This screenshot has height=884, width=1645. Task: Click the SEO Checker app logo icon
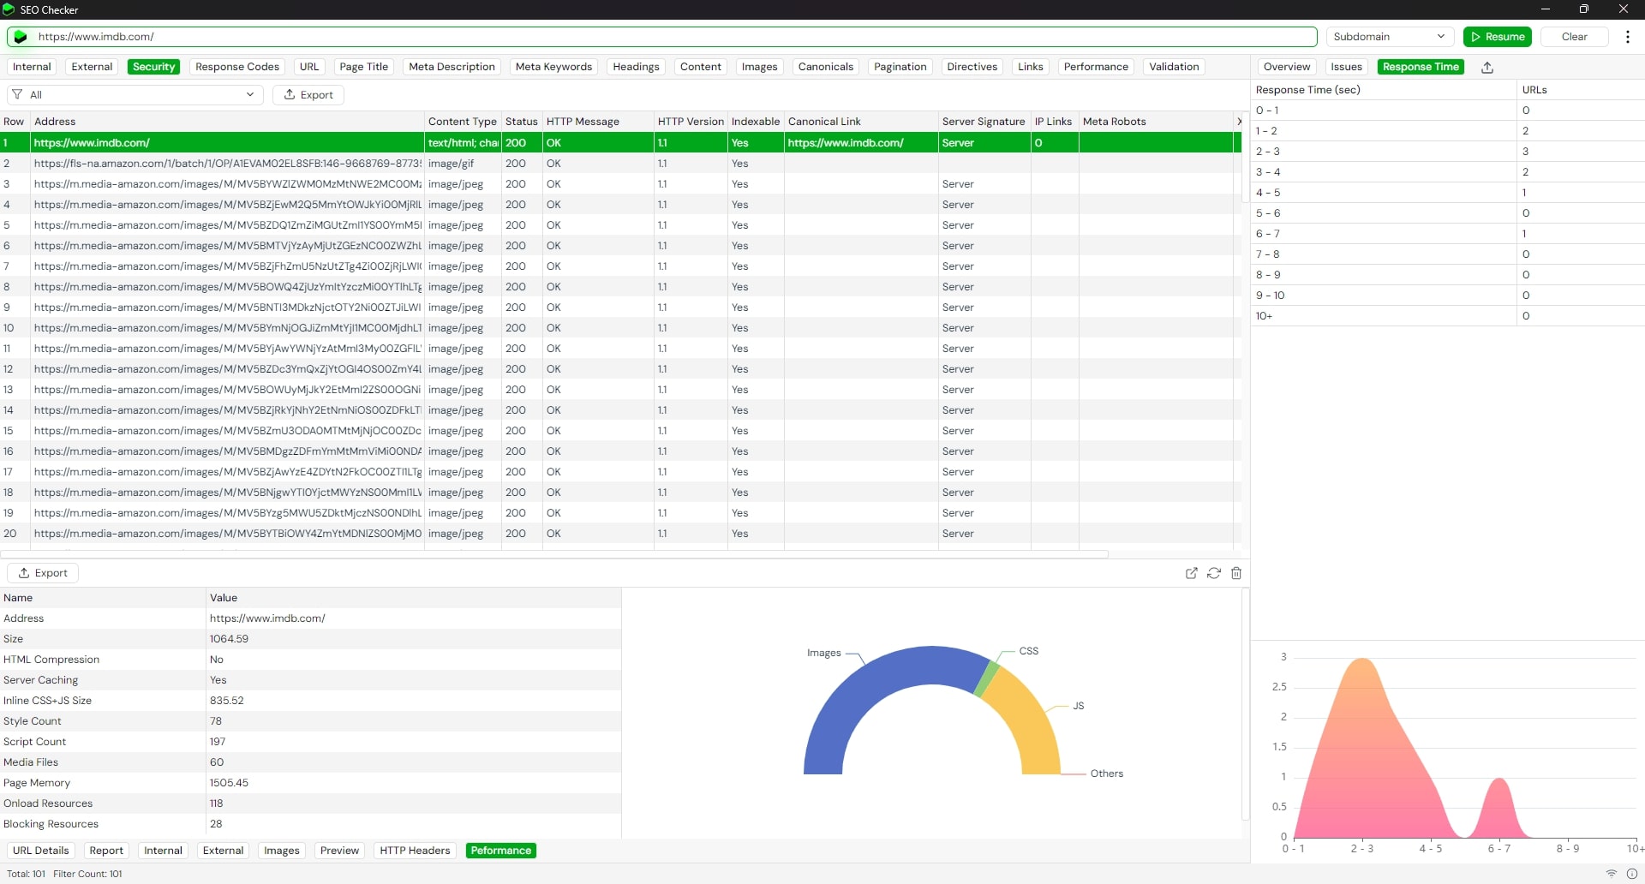[x=9, y=9]
